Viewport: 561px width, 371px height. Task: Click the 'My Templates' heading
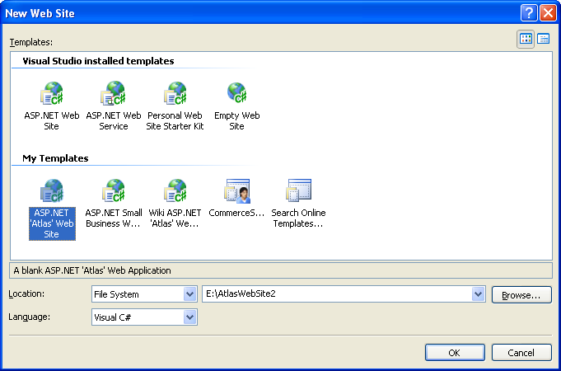pyautogui.click(x=55, y=158)
